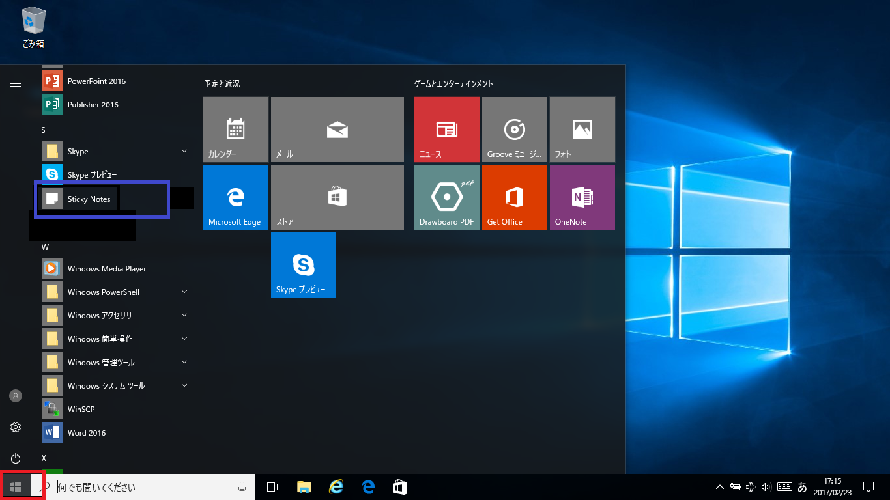
Task: Launch Internet Explorer from taskbar
Action: 336,487
